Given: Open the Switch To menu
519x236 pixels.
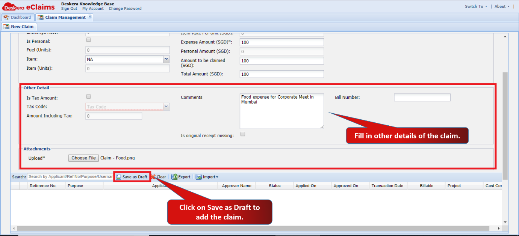Looking at the screenshot, I should [476, 6].
